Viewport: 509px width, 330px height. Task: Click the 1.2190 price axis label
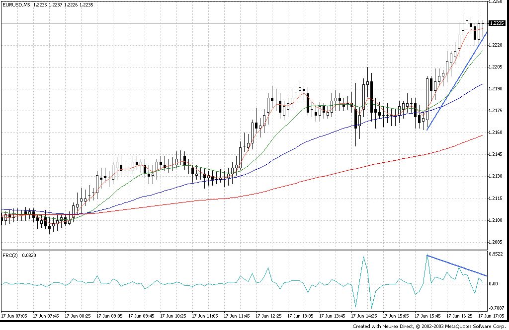point(496,89)
